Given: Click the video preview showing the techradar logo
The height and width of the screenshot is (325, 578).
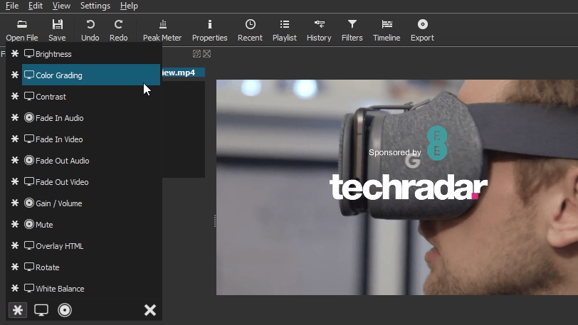Looking at the screenshot, I should 396,186.
